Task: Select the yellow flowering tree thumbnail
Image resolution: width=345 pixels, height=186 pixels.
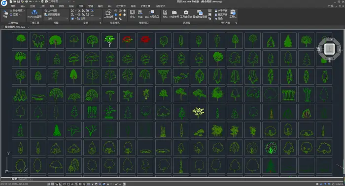Action: tap(199, 112)
